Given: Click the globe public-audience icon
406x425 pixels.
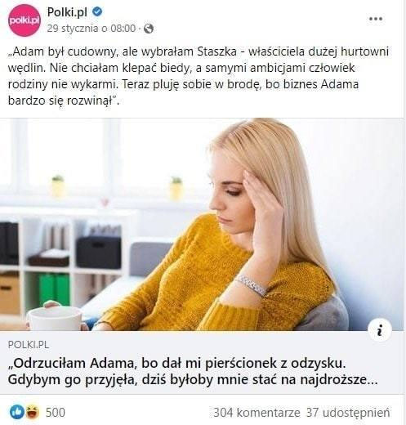Looking at the screenshot, I should tap(149, 29).
